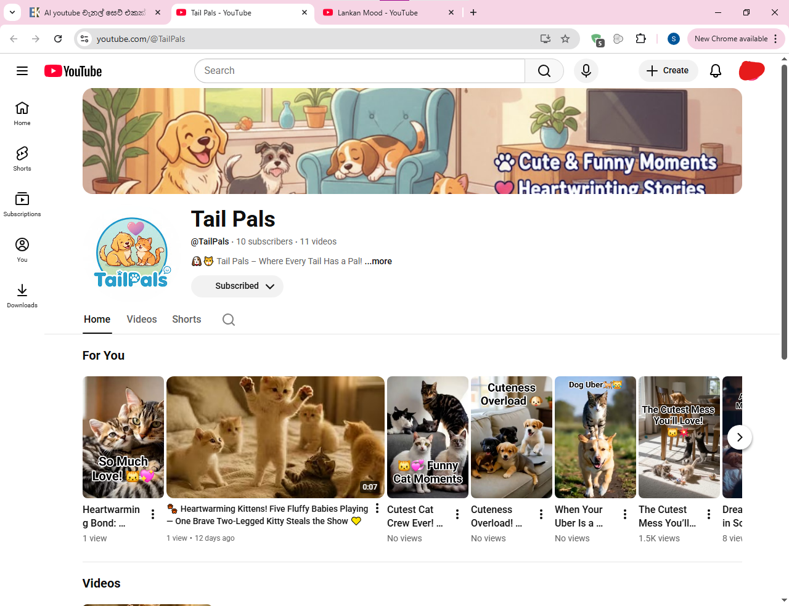
Task: Open the Chrome profile S icon
Action: (674, 39)
